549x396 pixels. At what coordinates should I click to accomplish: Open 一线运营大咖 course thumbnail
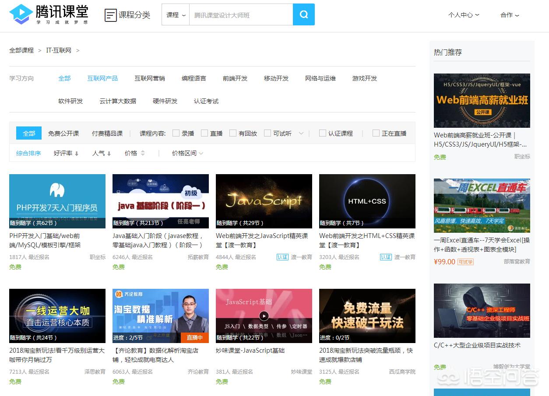[x=57, y=316]
